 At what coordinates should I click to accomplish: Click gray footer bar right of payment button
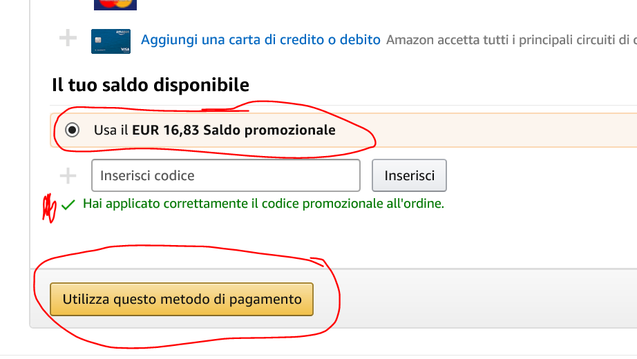pos(484,300)
